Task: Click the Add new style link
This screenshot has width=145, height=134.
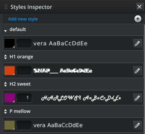Action: point(23,19)
